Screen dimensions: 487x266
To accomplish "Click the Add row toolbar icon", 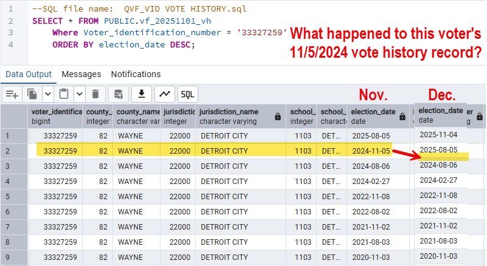I will pyautogui.click(x=12, y=94).
